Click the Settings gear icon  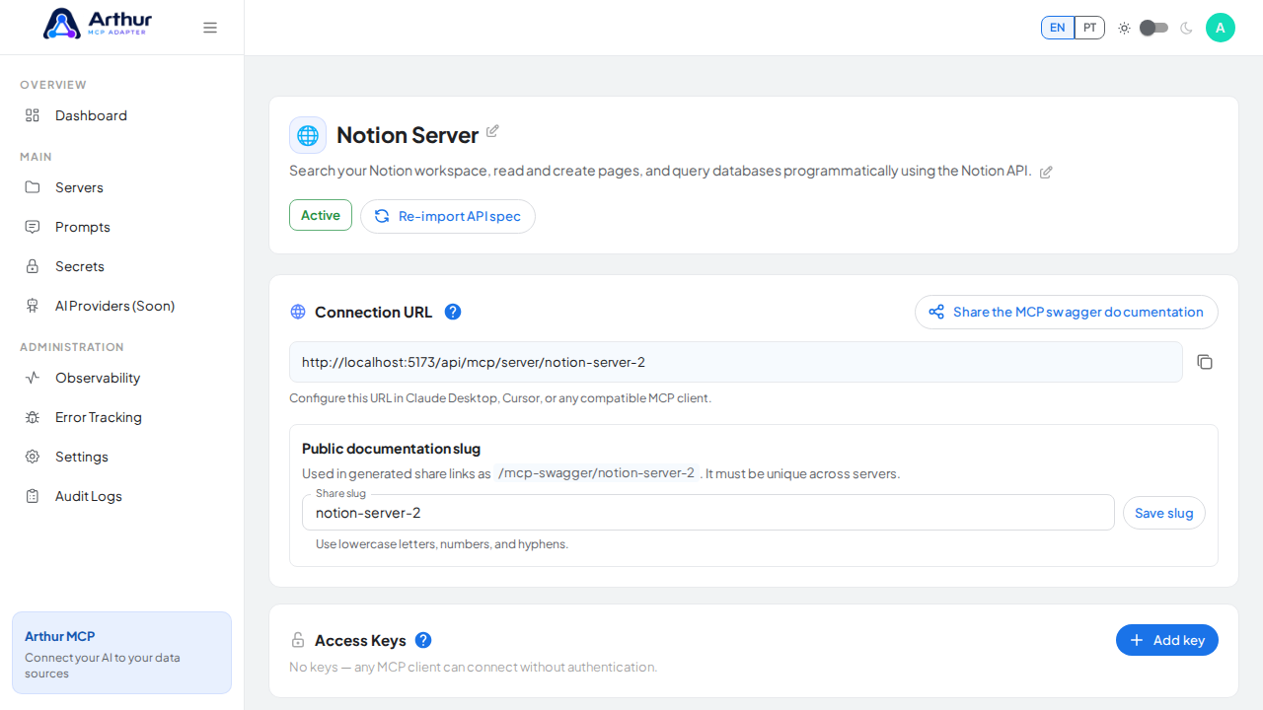click(x=33, y=457)
